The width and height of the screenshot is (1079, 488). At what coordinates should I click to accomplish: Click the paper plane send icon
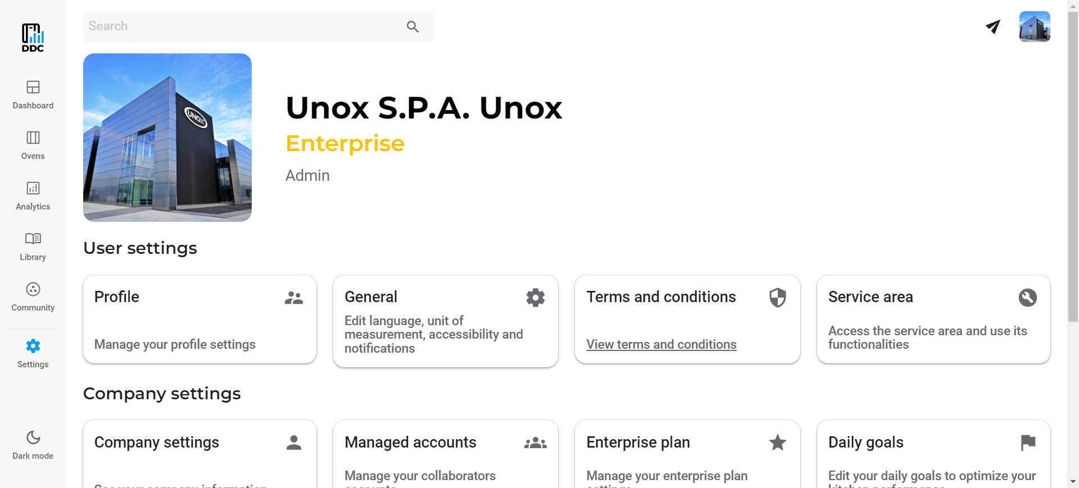(993, 26)
